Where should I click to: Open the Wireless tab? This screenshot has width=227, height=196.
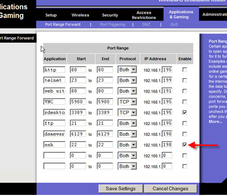(x=80, y=15)
